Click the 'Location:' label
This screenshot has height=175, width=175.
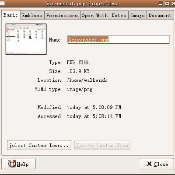pyautogui.click(x=50, y=80)
